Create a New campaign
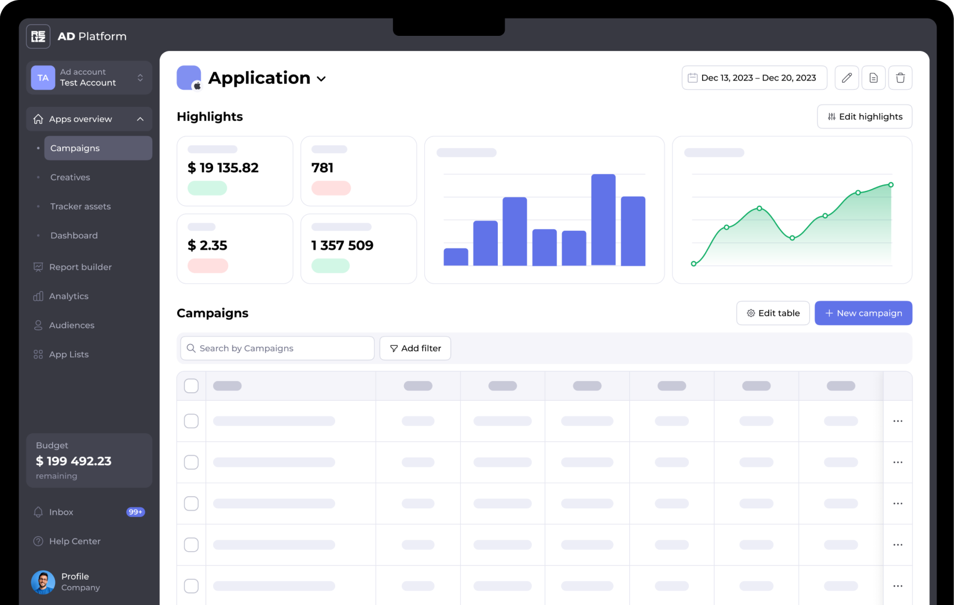This screenshot has width=954, height=605. pyautogui.click(x=863, y=313)
